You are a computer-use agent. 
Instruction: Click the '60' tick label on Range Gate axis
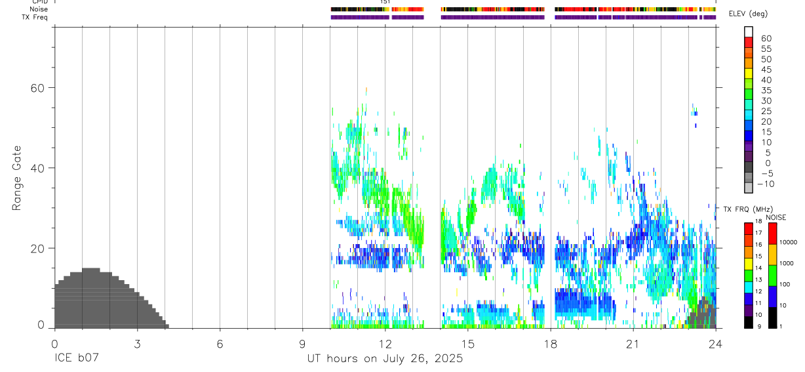(38, 88)
